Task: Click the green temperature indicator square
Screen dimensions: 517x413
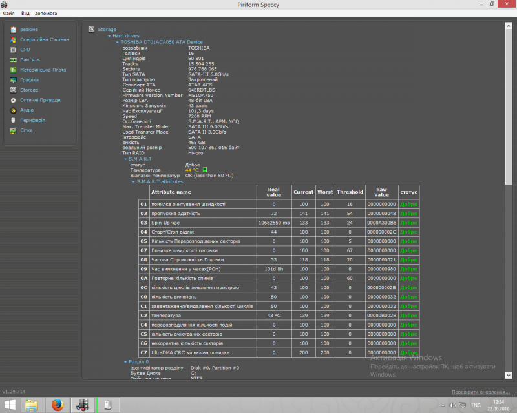Action: pos(204,170)
